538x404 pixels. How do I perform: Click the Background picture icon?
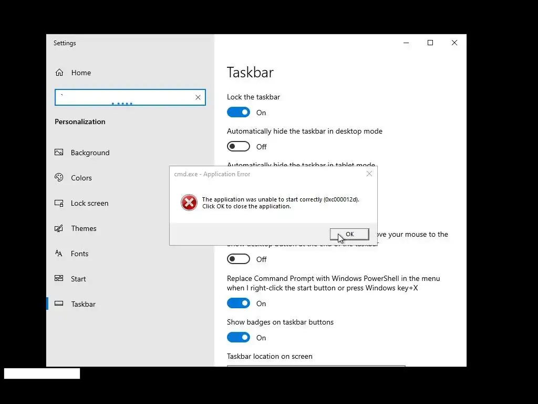[x=59, y=152]
